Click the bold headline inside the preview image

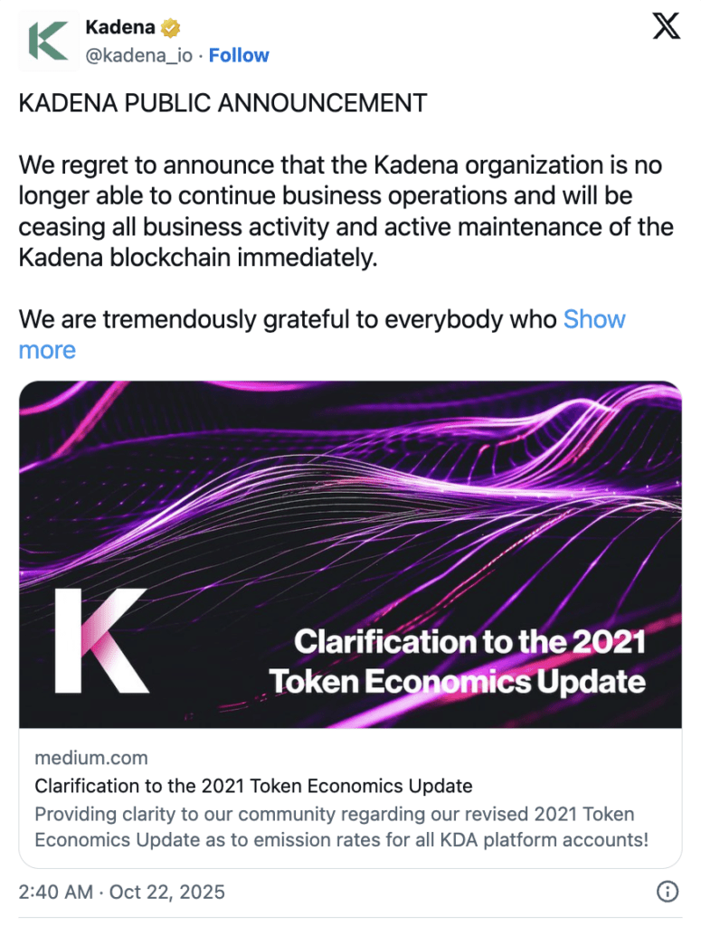tap(458, 661)
